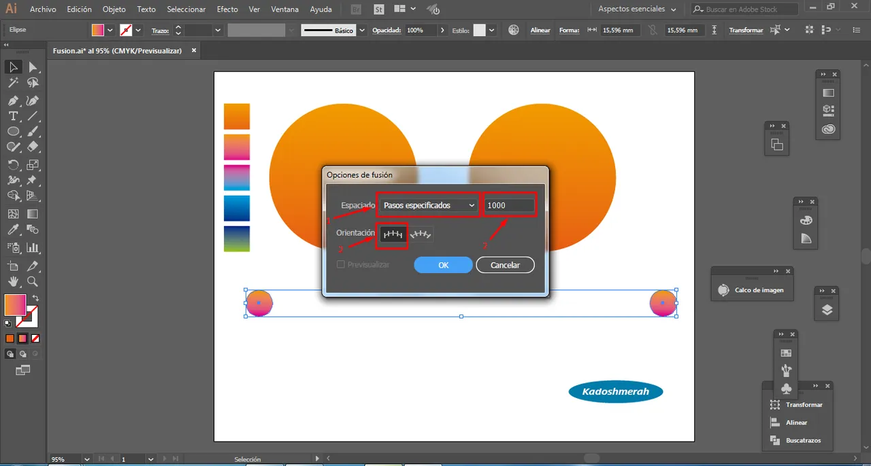Select the Type tool
The width and height of the screenshot is (871, 466).
click(13, 116)
